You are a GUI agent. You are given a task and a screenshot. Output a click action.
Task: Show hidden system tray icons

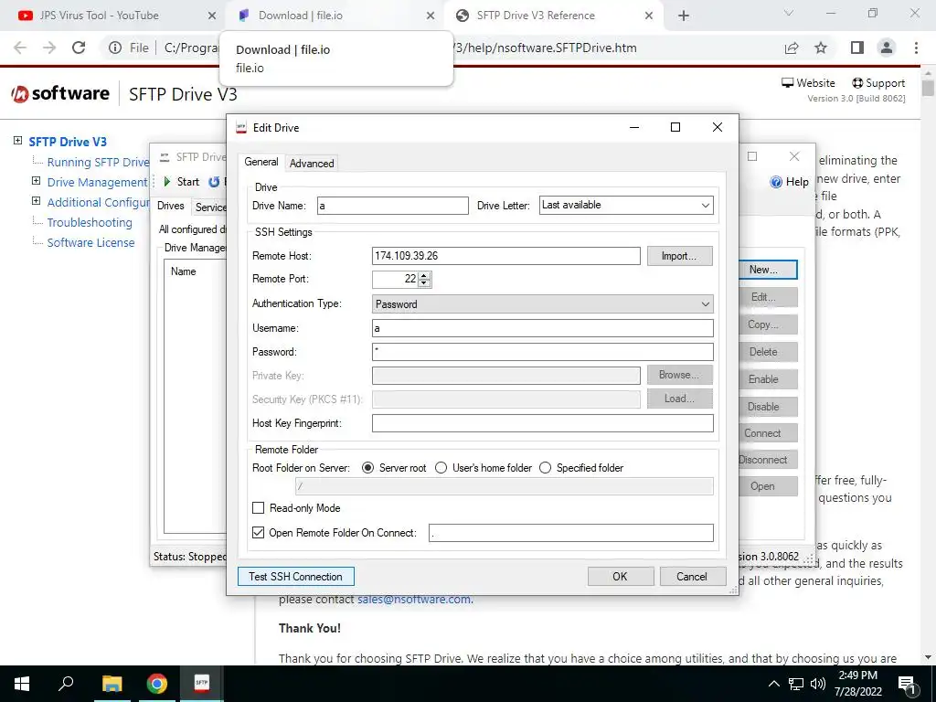(773, 684)
